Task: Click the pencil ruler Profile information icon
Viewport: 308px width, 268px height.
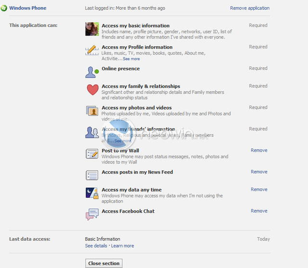Action: click(x=92, y=50)
